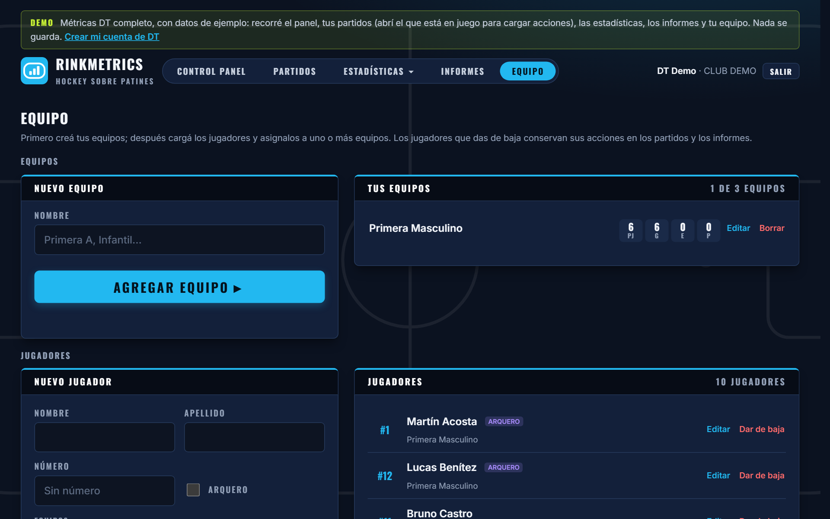Click the G stat badge showing 6
The height and width of the screenshot is (519, 830).
pyautogui.click(x=657, y=231)
